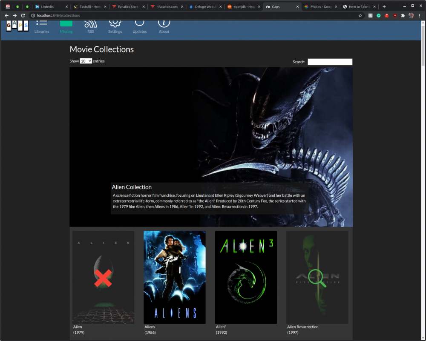Click the green magnifier on Alien Resurrection
The height and width of the screenshot is (341, 426).
317,278
